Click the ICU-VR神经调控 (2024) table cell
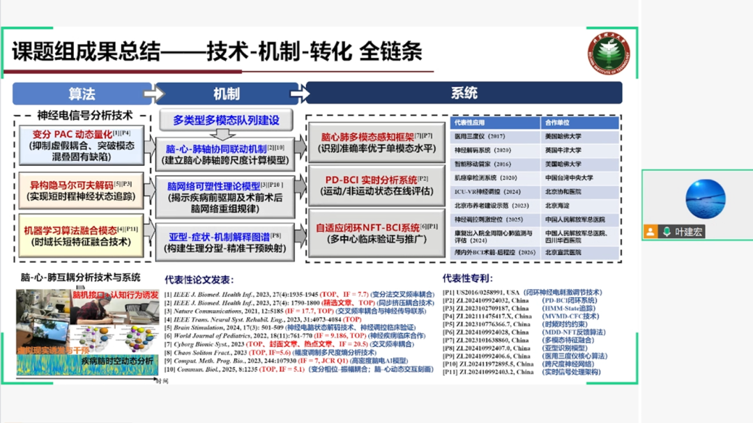 (494, 192)
